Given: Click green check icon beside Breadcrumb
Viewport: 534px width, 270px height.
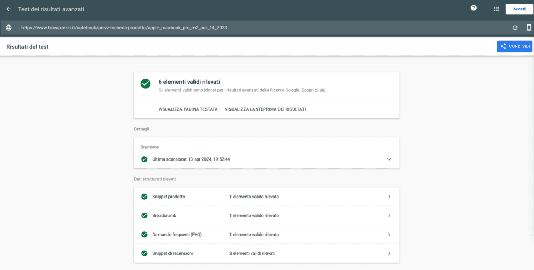Looking at the screenshot, I should 144,215.
